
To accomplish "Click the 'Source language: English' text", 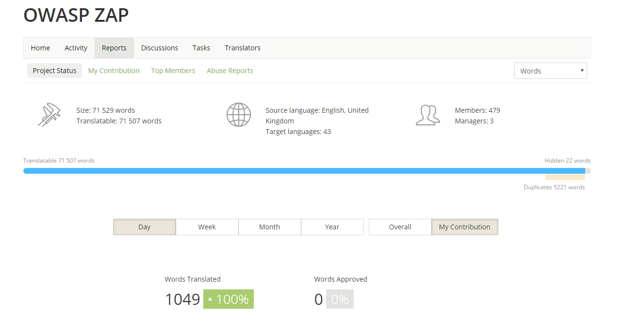I will tap(317, 116).
